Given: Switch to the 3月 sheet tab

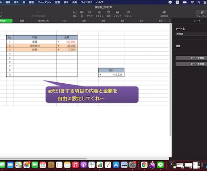Looking at the screenshot, I should pyautogui.click(x=103, y=21).
